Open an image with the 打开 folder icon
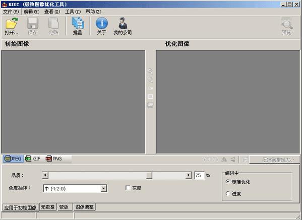 coord(12,23)
